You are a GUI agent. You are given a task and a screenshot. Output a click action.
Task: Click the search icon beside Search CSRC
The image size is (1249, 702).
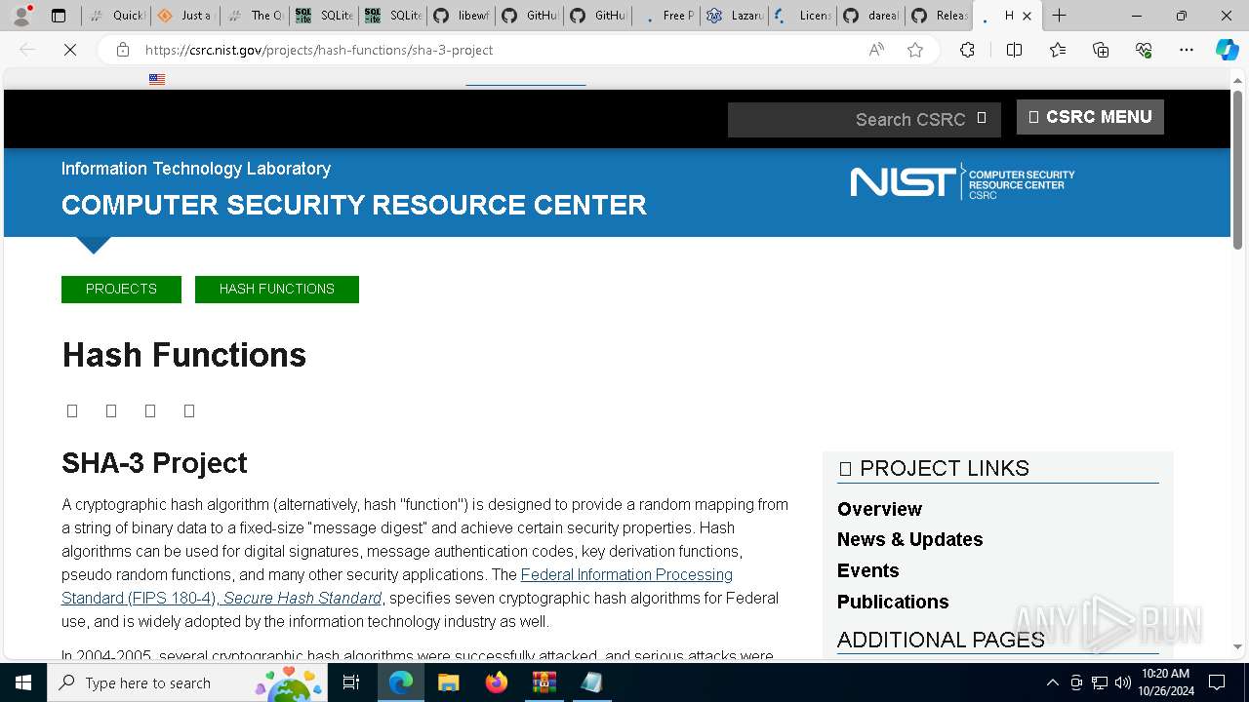click(982, 118)
